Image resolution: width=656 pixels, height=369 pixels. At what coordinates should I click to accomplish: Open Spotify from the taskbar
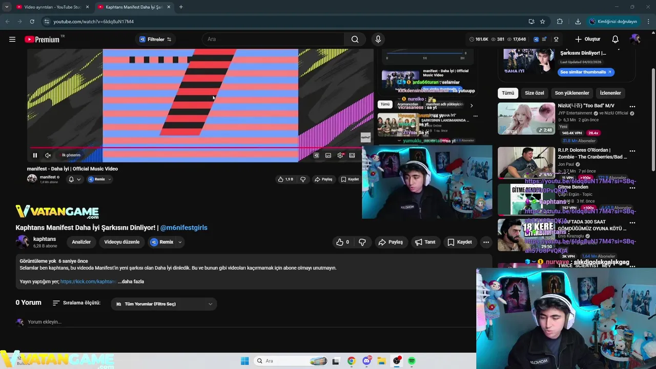pos(412,361)
